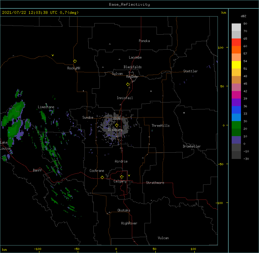Click the yellow diamond marker above RockyMH
Viewport: 259px width, 253px height.
[x=75, y=61]
